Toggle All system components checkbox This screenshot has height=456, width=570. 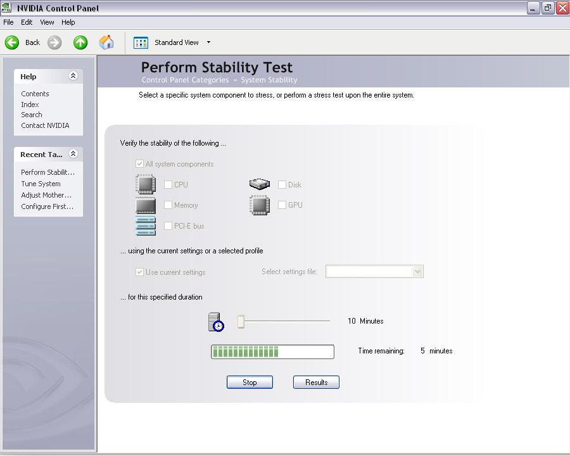(139, 163)
